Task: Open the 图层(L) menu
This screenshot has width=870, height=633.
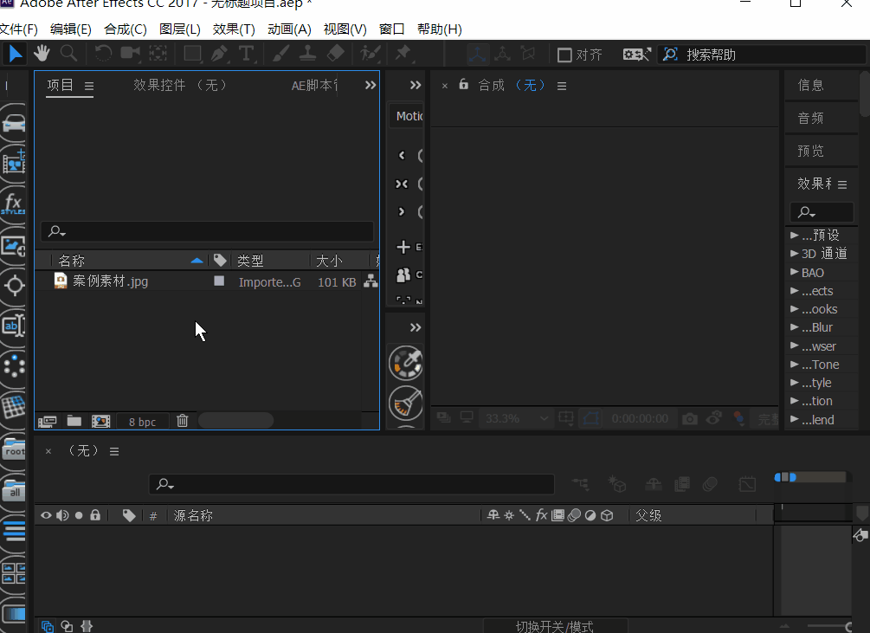Action: tap(180, 29)
